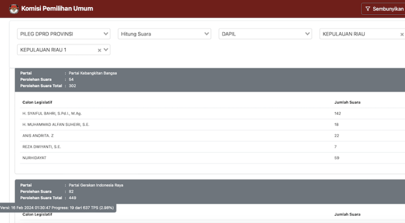Click vote count 142
This screenshot has height=223, width=405.
point(337,113)
